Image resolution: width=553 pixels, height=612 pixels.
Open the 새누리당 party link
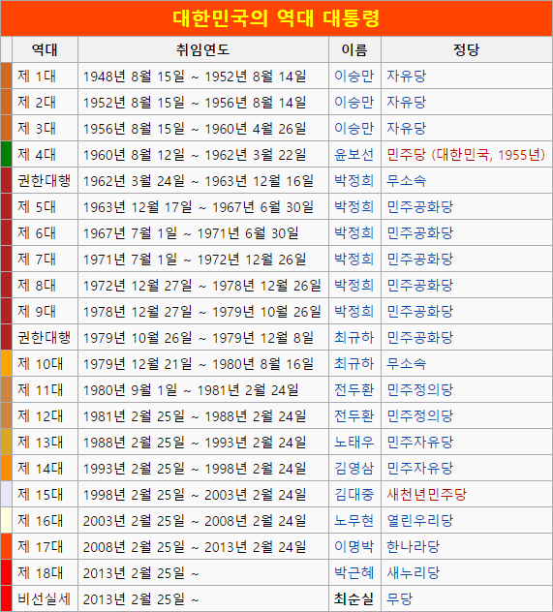coord(413,572)
